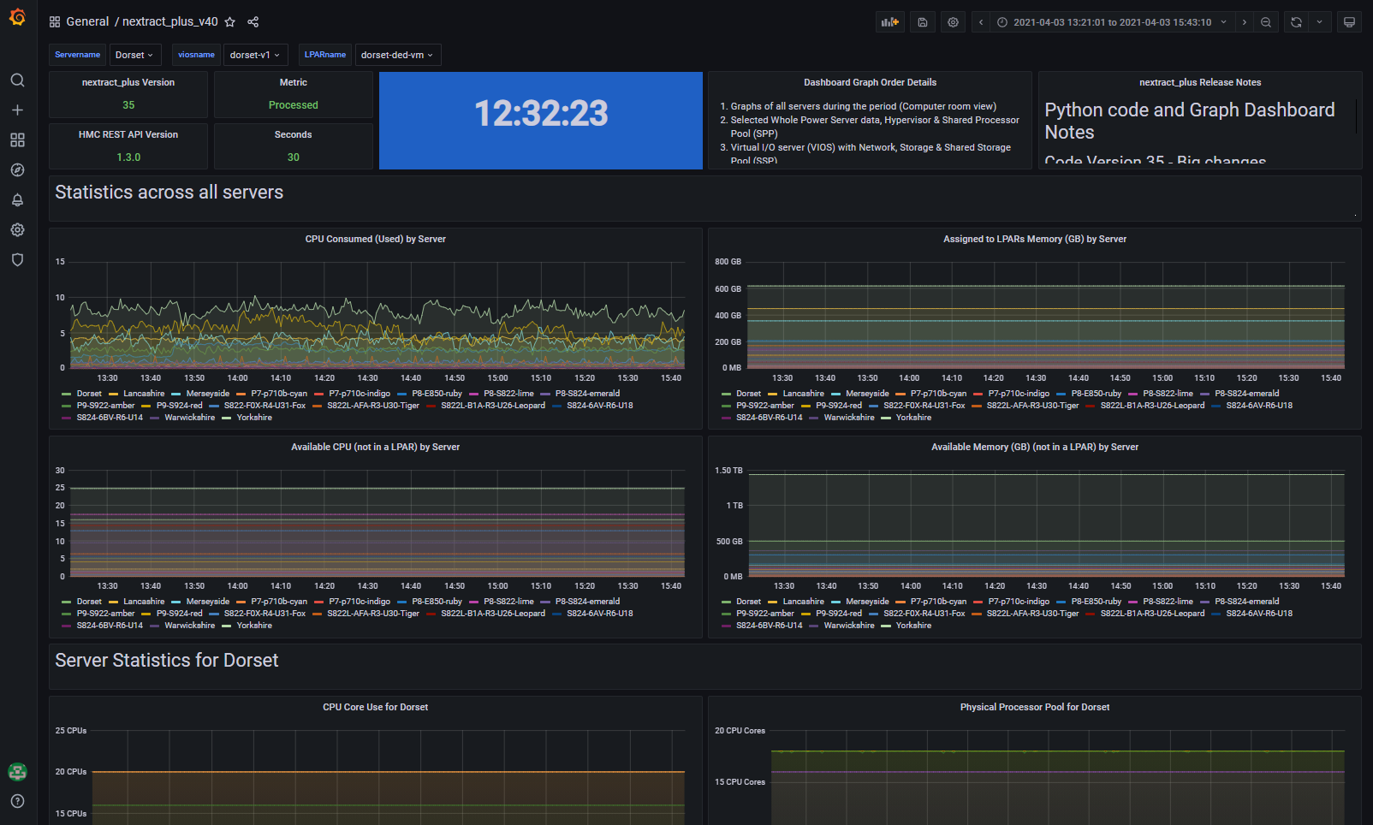Open the time range picker

[1112, 22]
